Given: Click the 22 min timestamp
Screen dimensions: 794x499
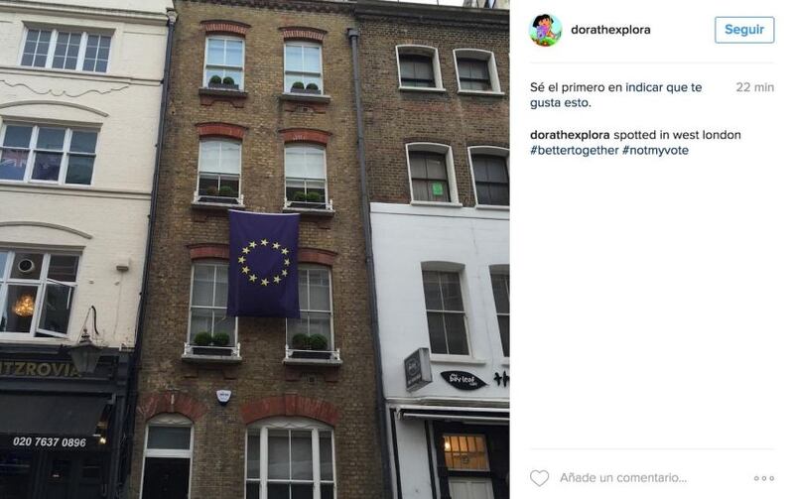Looking at the screenshot, I should click(x=755, y=87).
